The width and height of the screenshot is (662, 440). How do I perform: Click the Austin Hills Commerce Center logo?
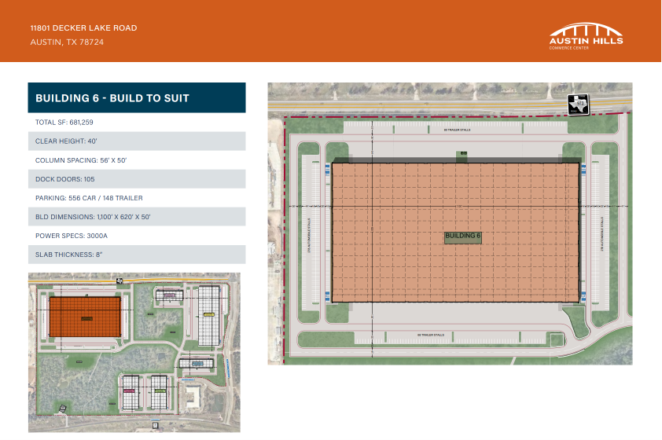(586, 36)
